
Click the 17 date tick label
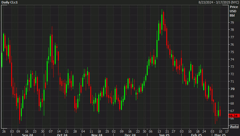click(x=227, y=131)
